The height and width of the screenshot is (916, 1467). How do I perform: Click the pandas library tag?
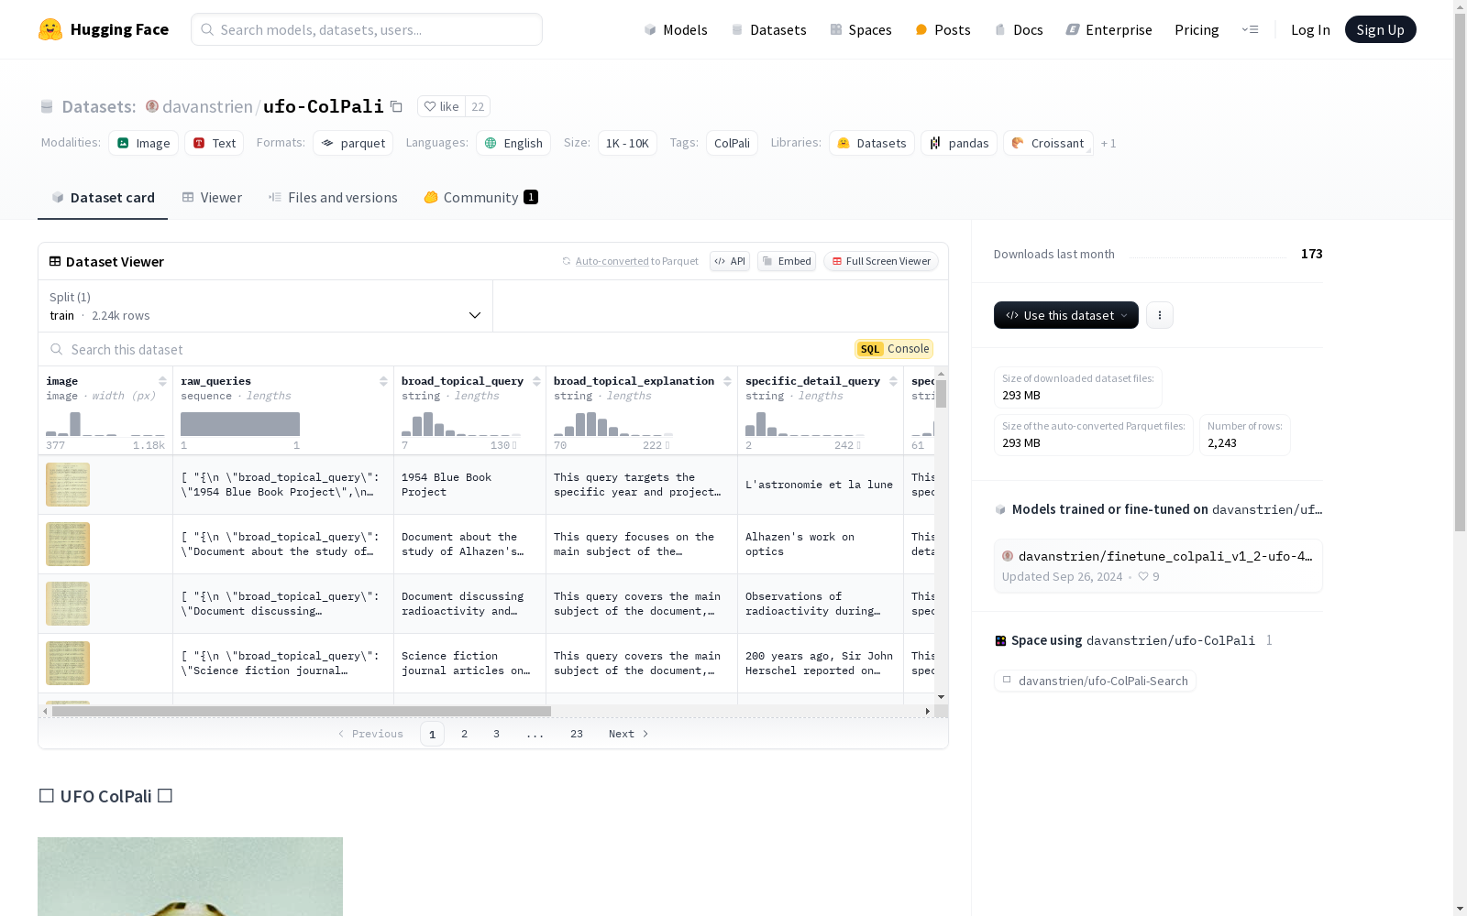coord(959,143)
